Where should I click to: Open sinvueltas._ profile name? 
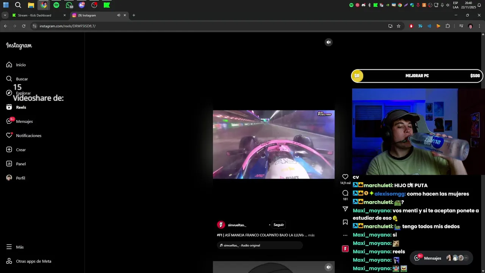(237, 225)
